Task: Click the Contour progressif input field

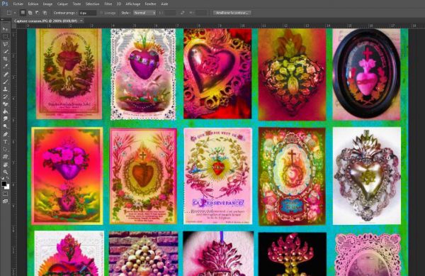Action: 88,13
